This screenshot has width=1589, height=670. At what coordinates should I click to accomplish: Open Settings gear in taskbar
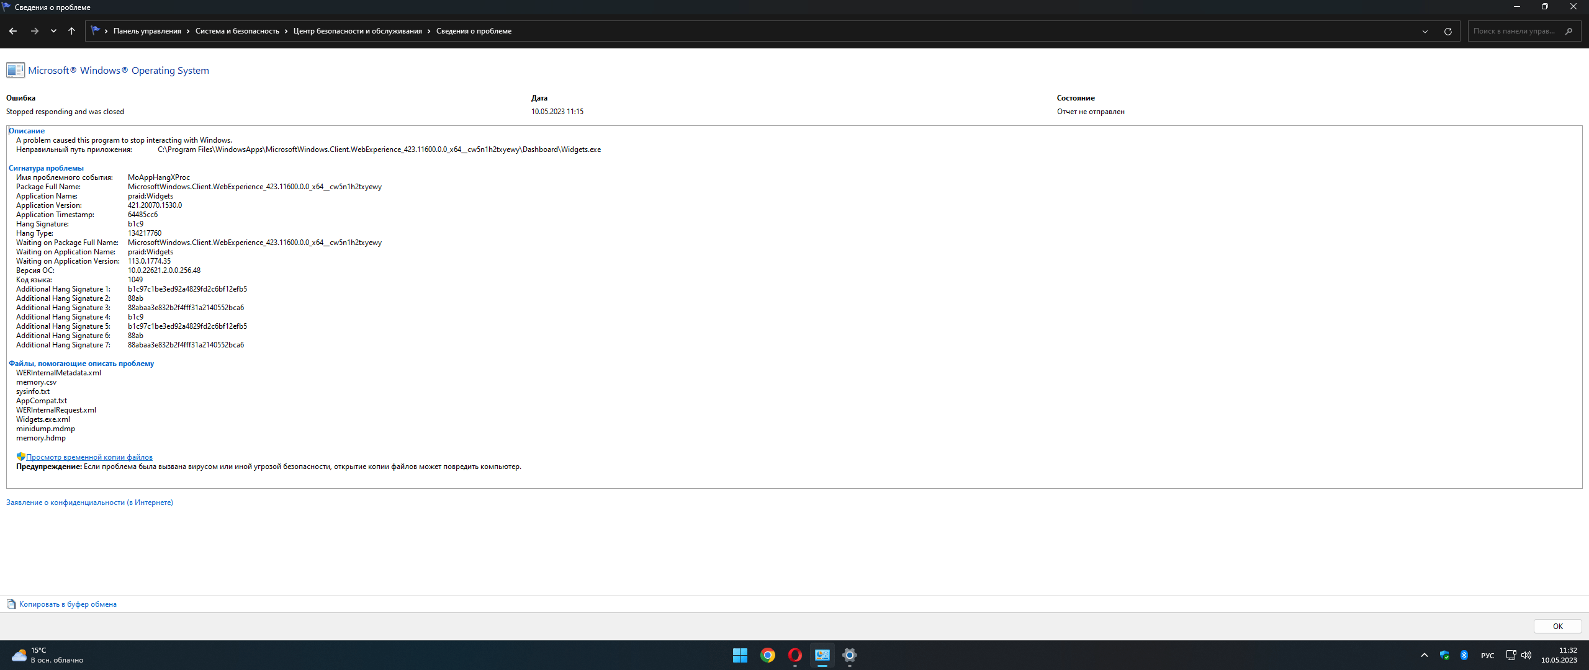pyautogui.click(x=850, y=655)
